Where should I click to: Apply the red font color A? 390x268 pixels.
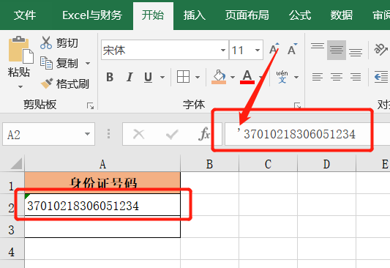pyautogui.click(x=247, y=77)
